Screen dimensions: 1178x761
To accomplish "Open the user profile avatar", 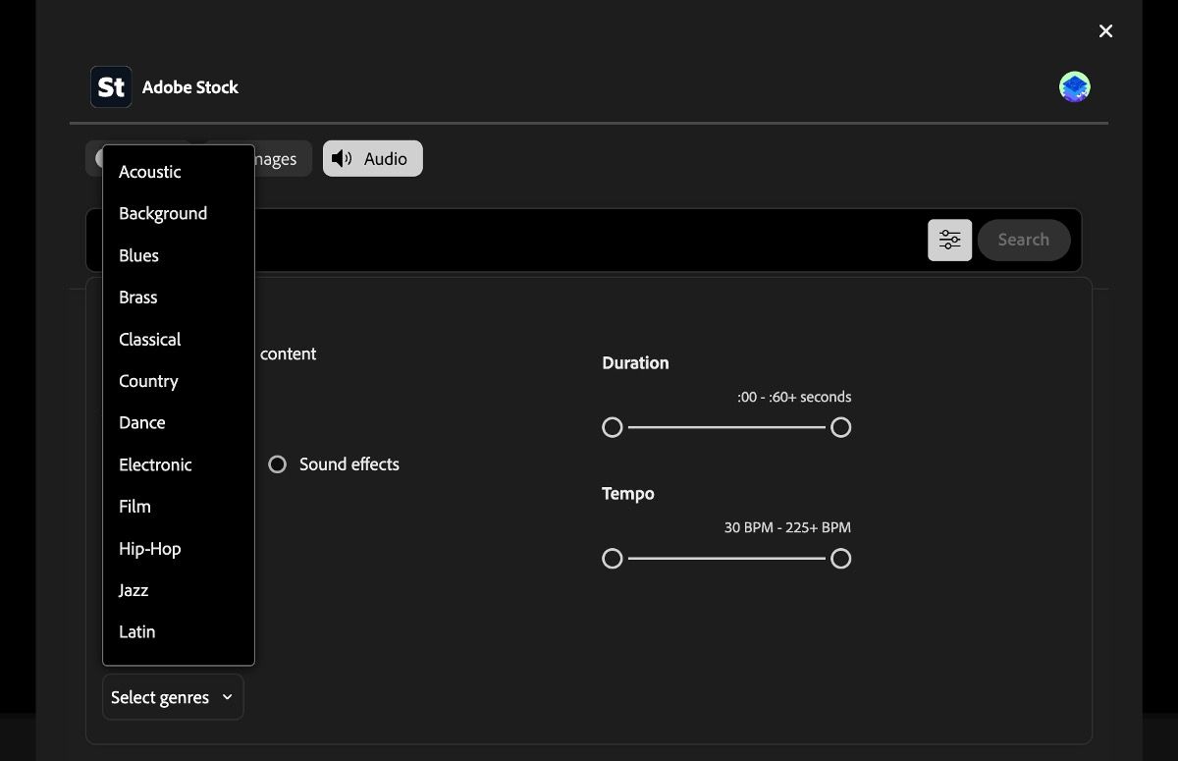I will 1075,87.
